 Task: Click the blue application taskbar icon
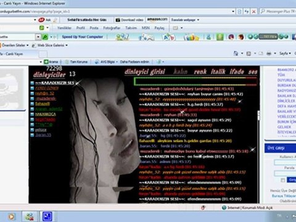47,216
